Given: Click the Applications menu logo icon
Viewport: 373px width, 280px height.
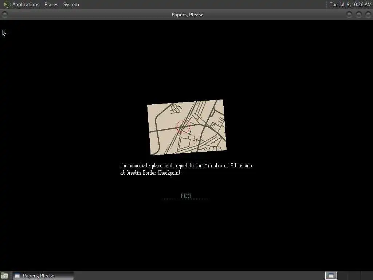Looking at the screenshot, I should point(7,4).
